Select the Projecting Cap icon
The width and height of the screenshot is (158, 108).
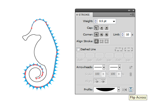click(x=107, y=28)
